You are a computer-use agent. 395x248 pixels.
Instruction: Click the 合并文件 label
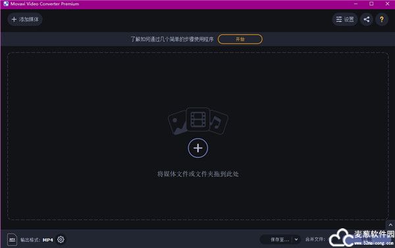315,239
